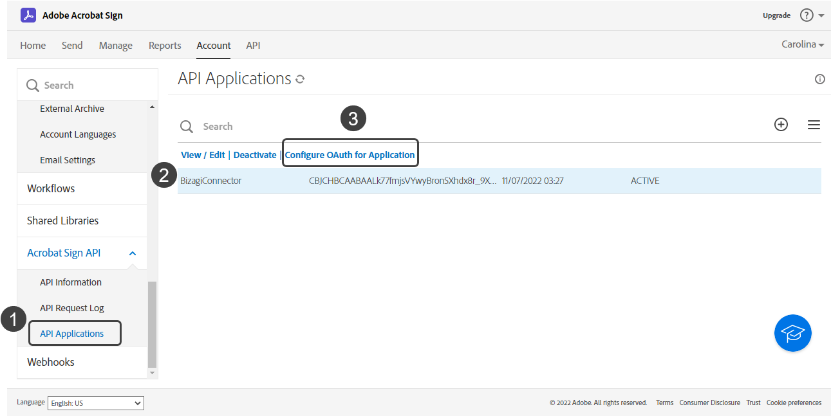Open the help question mark icon

pyautogui.click(x=807, y=15)
